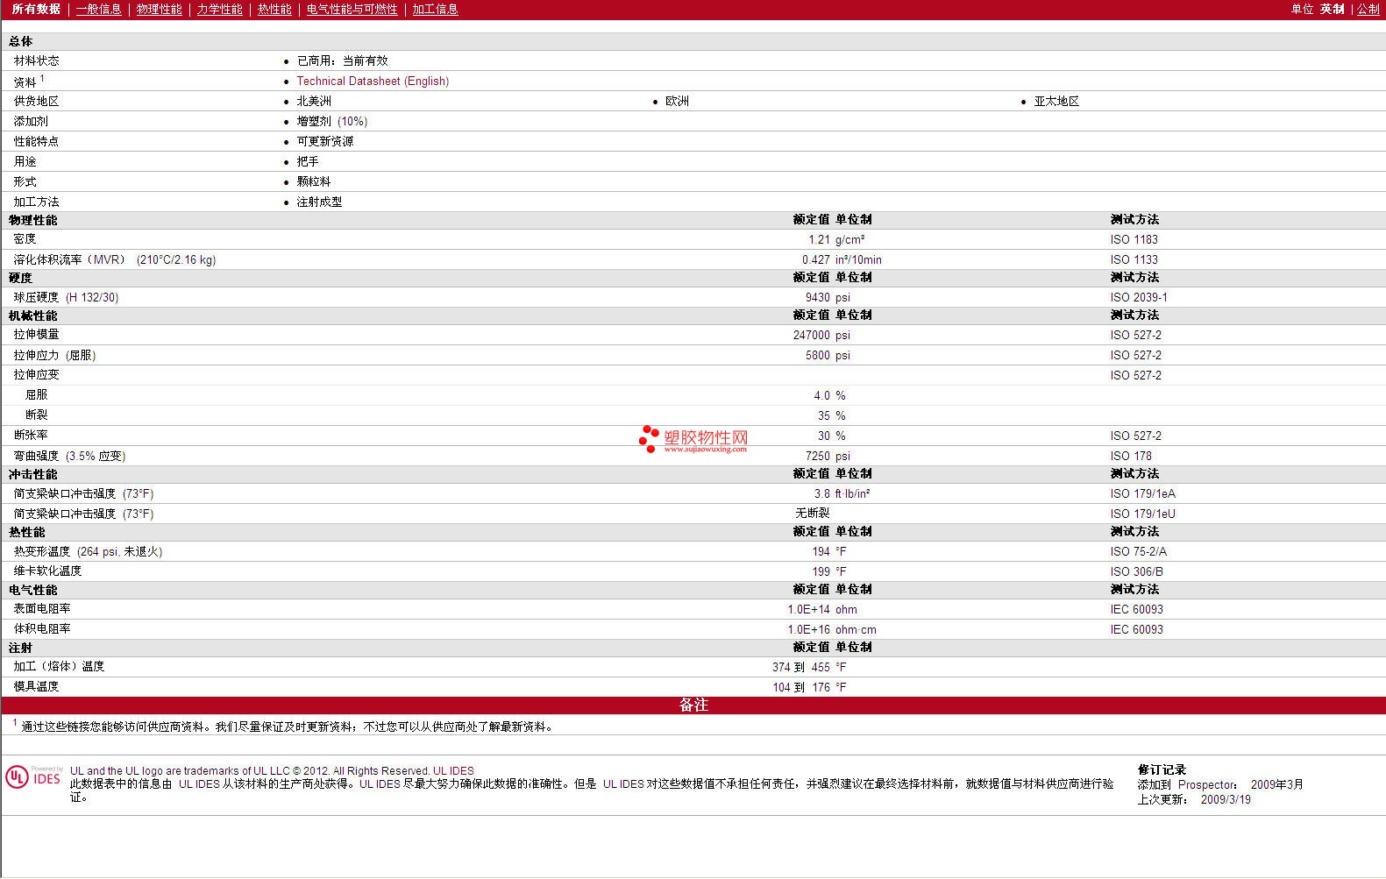Click the 表面电阻率 value 1.0E+14

808,609
